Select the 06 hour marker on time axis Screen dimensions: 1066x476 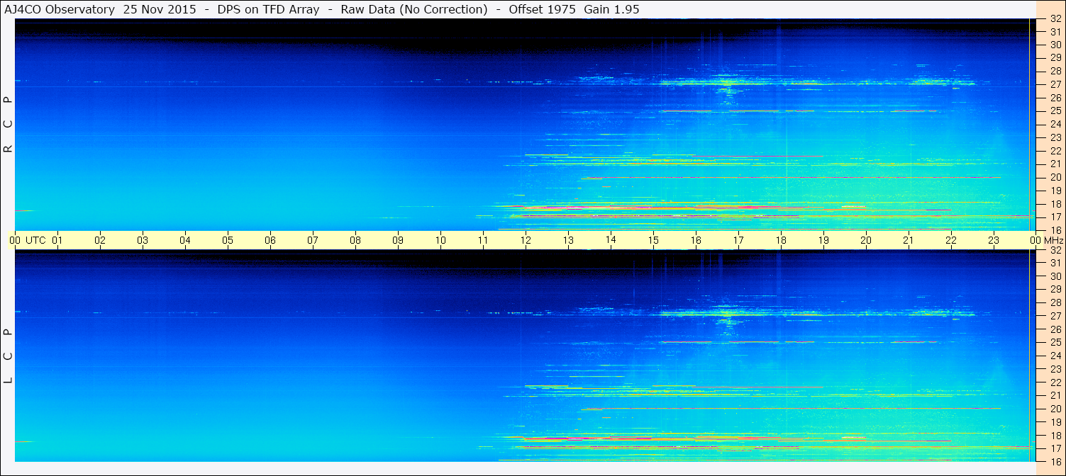click(x=270, y=240)
